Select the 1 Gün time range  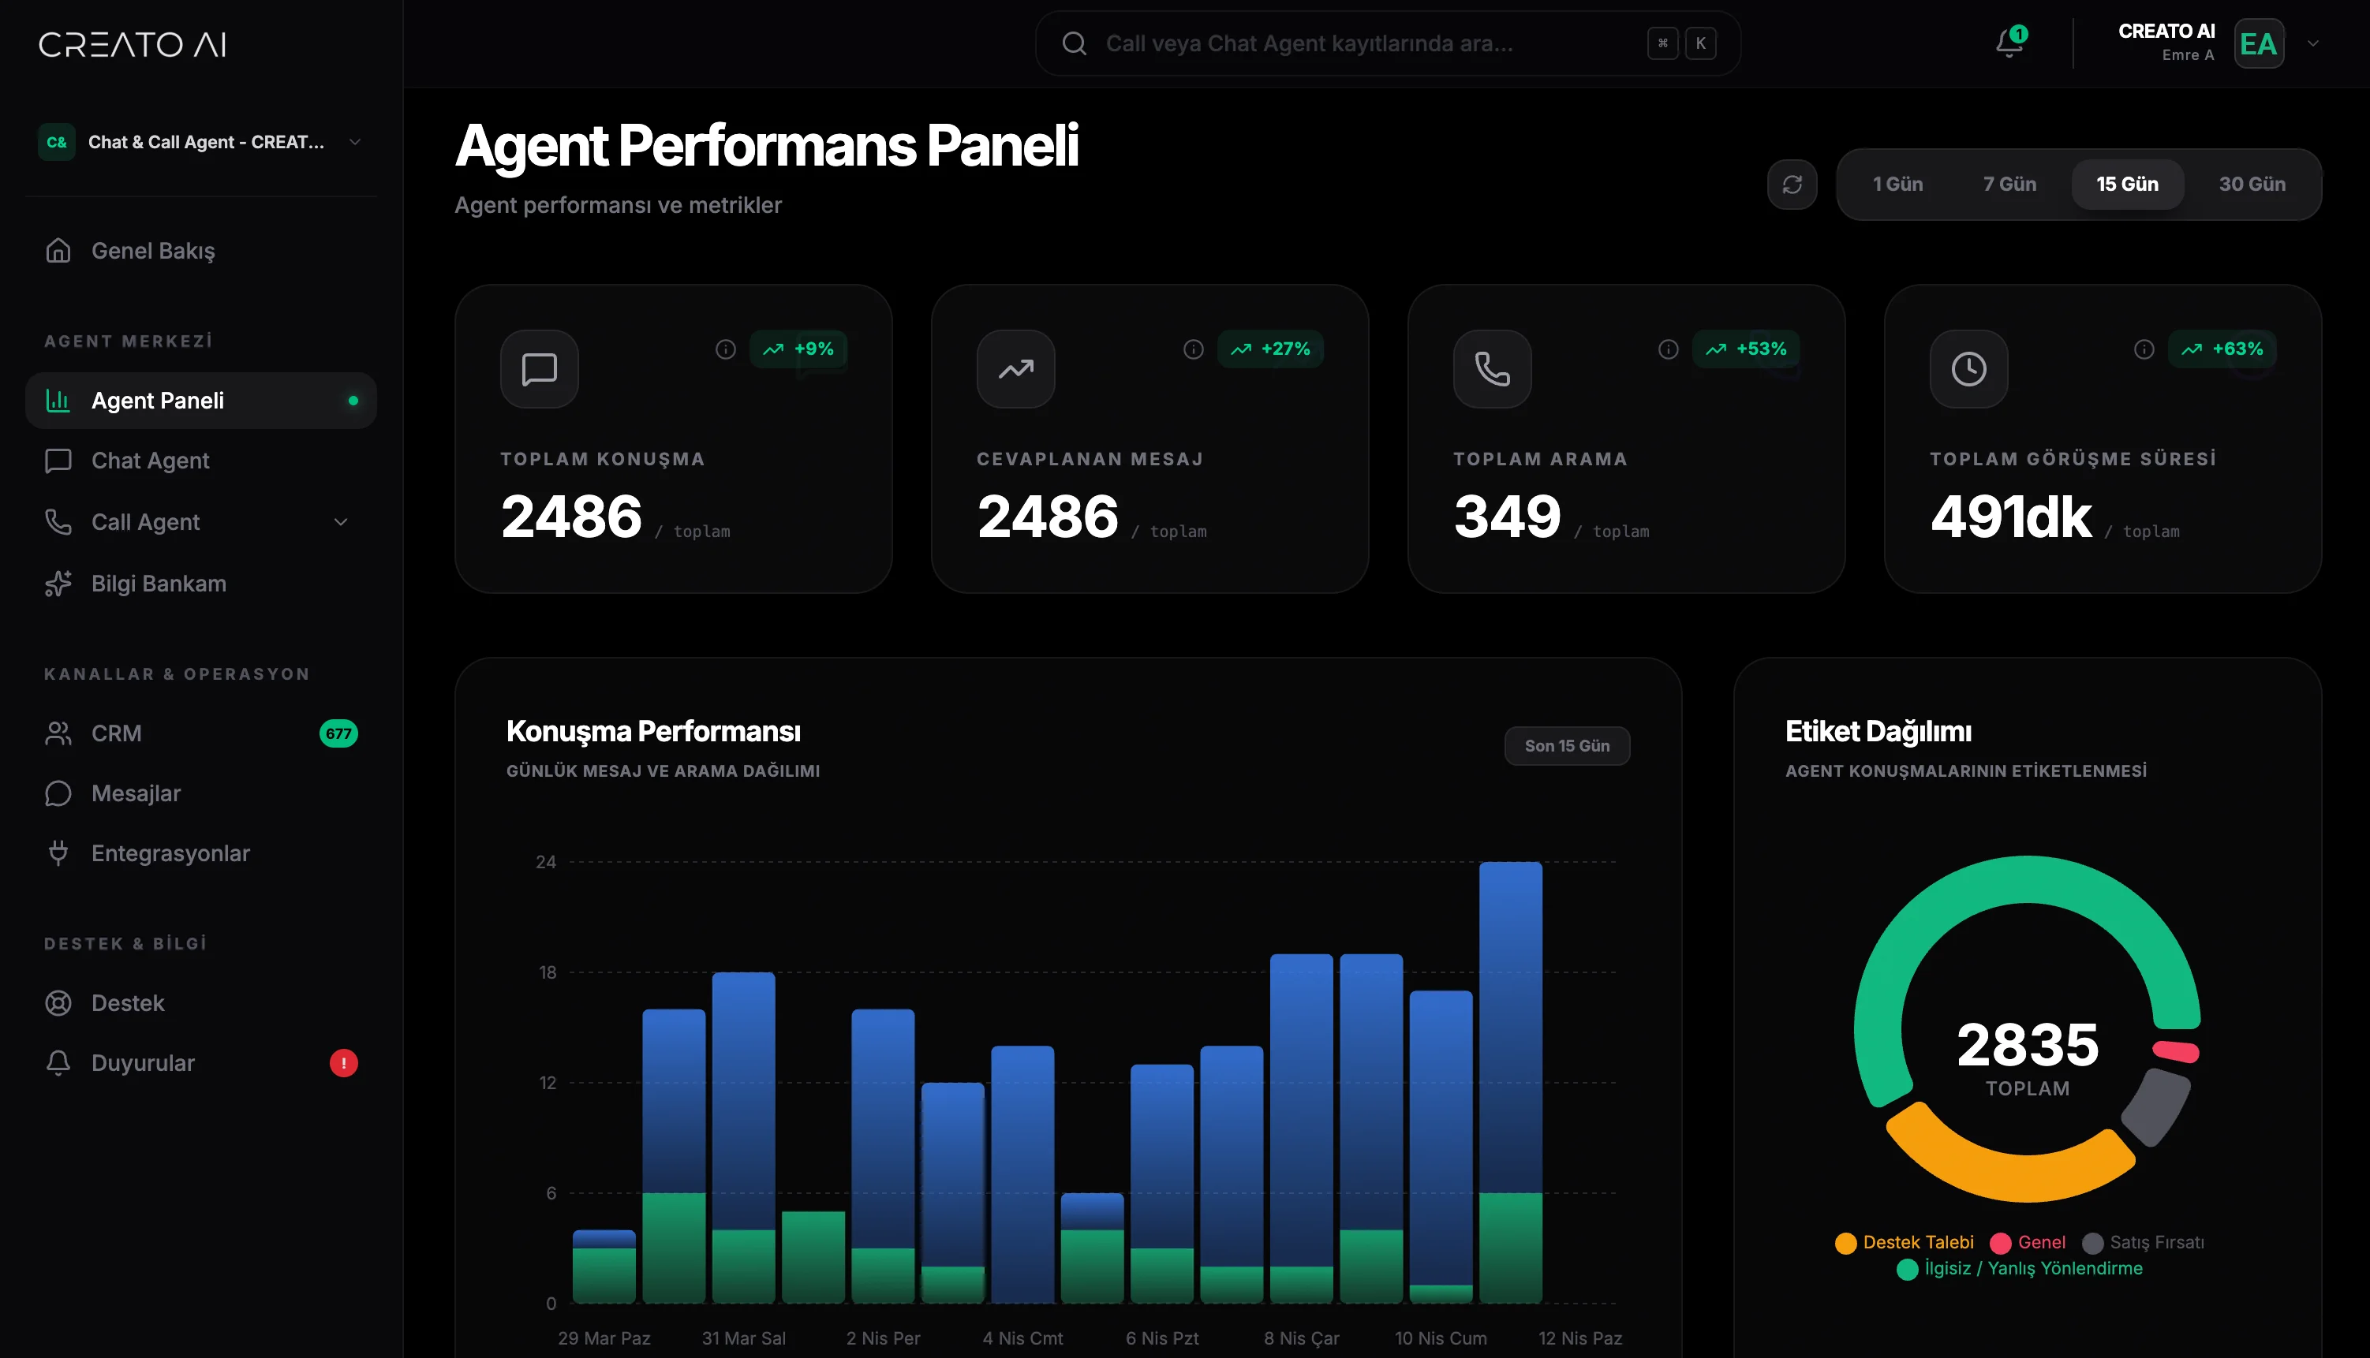click(1897, 184)
